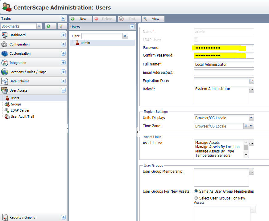Toggle the LDAP User checkbox
Image resolution: width=269 pixels, height=221 pixels.
[196, 40]
